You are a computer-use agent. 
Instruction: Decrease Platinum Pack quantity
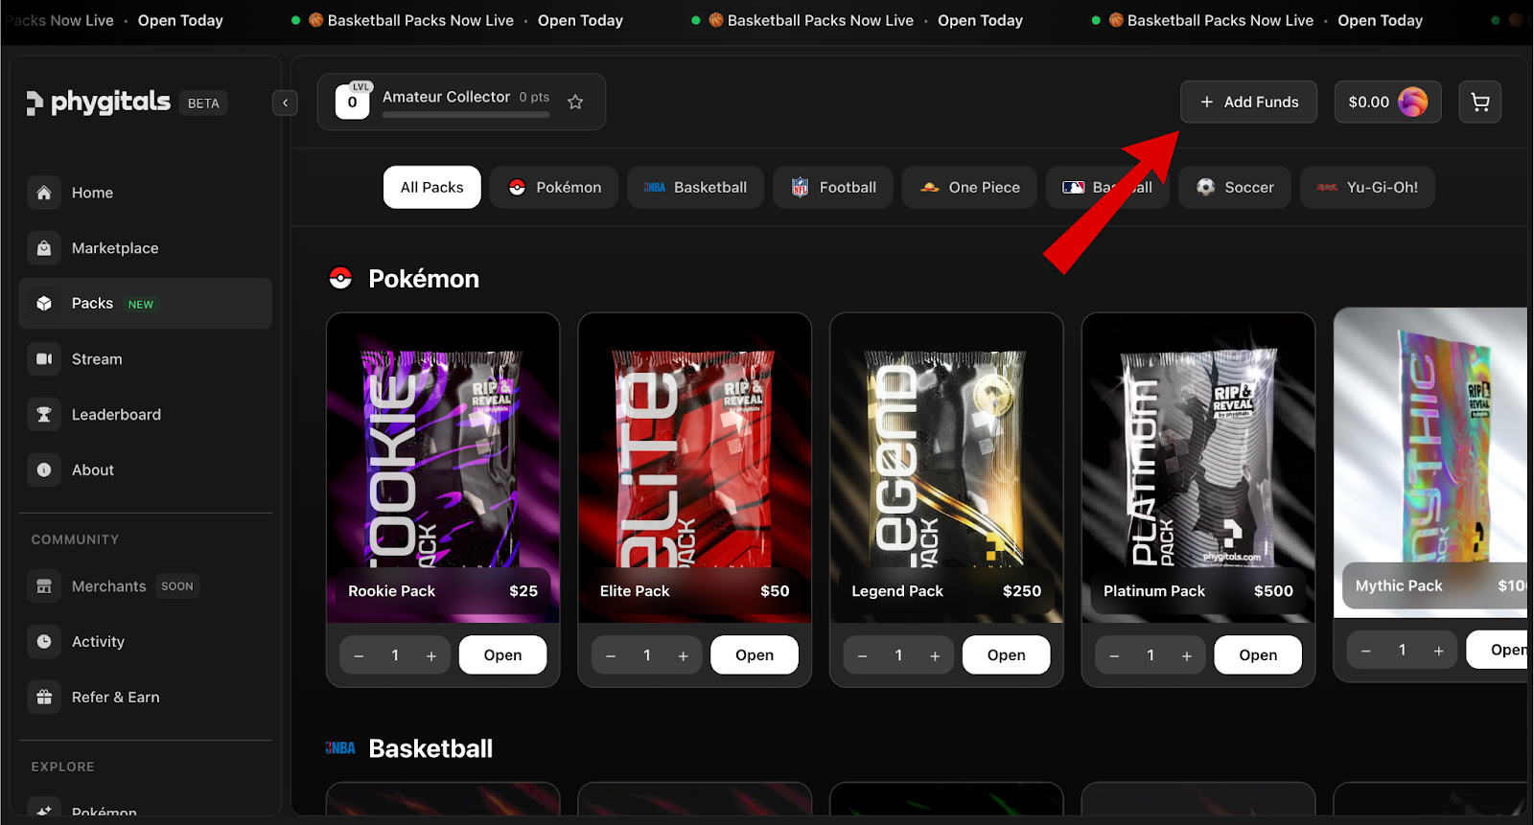[1114, 656]
